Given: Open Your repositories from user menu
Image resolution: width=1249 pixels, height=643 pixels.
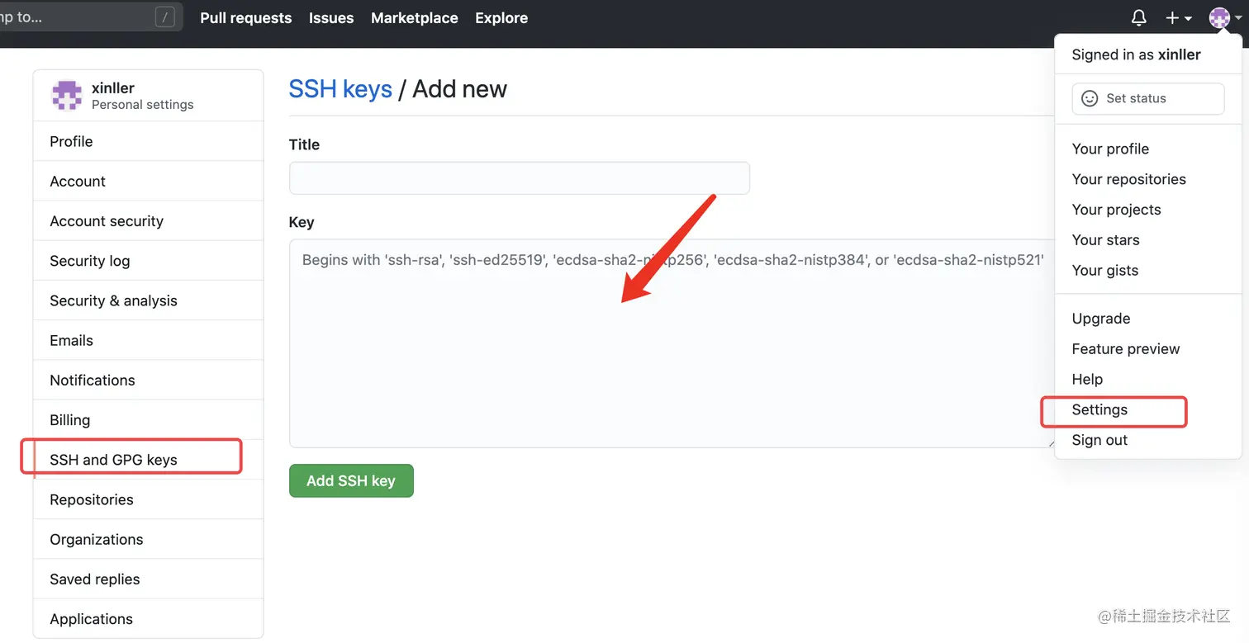Looking at the screenshot, I should [x=1147, y=179].
